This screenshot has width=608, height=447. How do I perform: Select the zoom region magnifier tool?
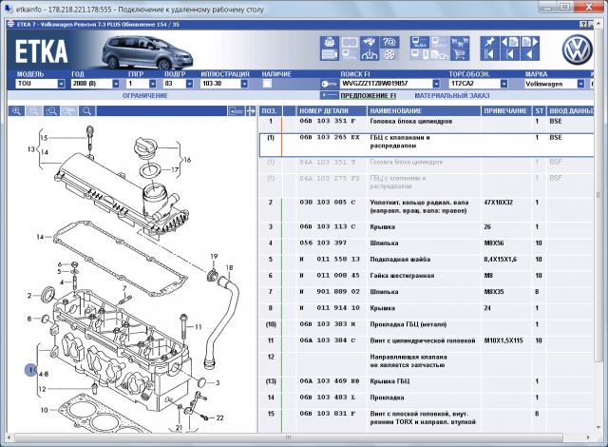click(51, 111)
